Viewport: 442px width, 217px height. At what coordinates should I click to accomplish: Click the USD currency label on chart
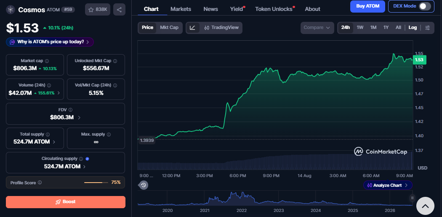pyautogui.click(x=422, y=168)
